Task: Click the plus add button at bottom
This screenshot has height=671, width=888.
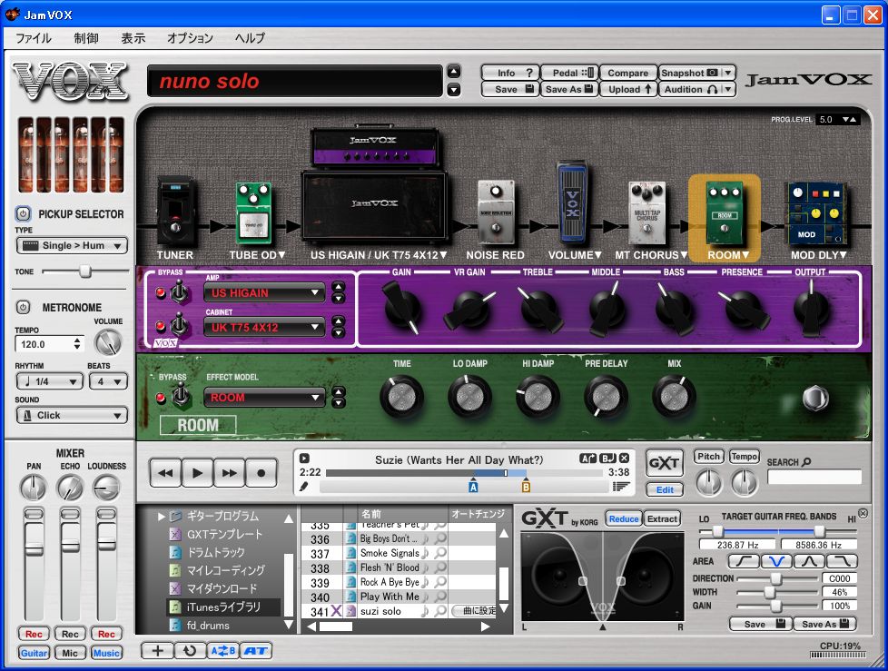Action: point(157,651)
